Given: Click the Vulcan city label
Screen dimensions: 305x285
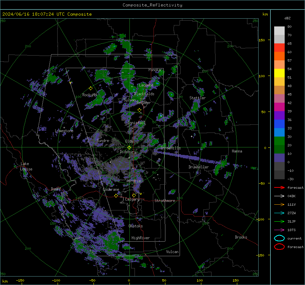Looking at the screenshot, I should tap(172, 252).
